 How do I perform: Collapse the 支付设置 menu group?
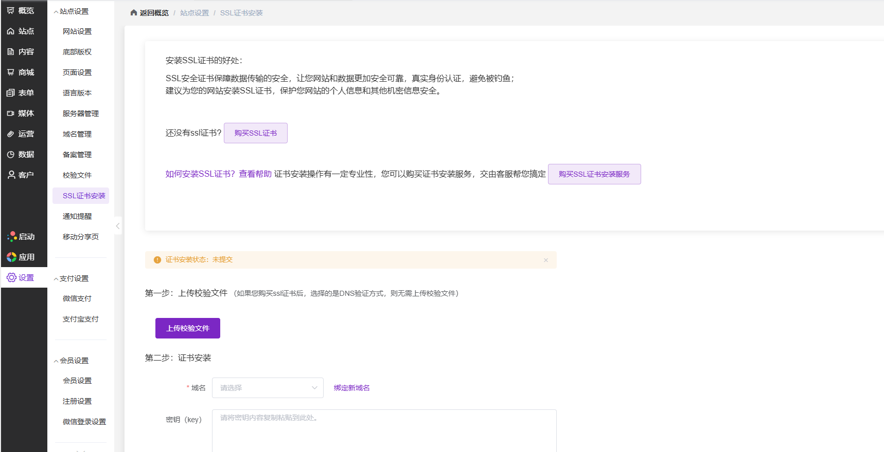point(56,279)
